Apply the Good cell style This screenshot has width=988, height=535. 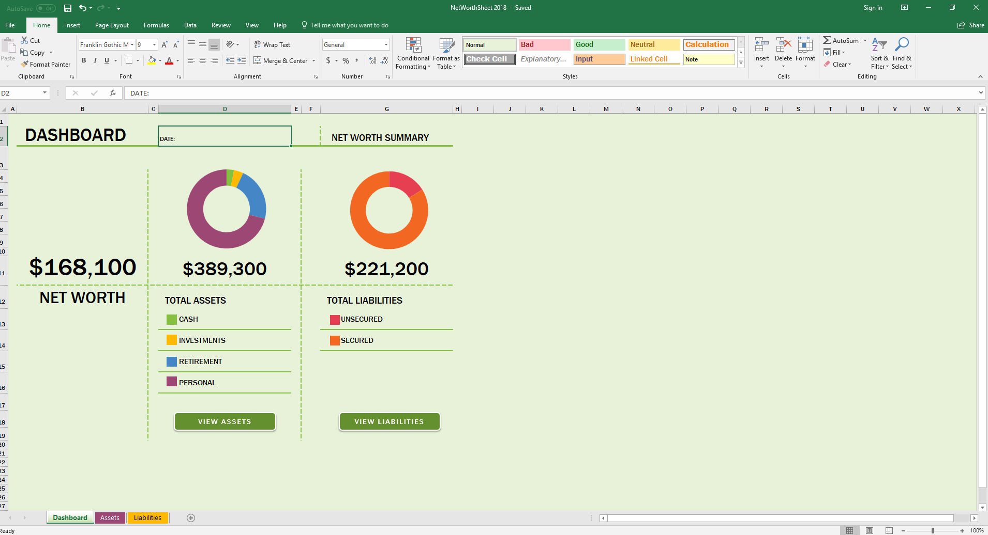(x=599, y=45)
